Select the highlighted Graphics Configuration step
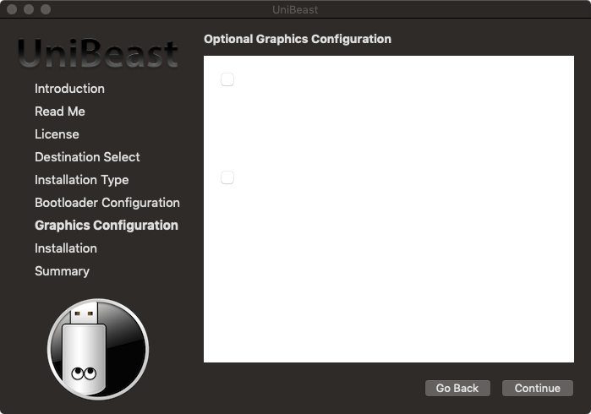This screenshot has width=591, height=414. [107, 226]
